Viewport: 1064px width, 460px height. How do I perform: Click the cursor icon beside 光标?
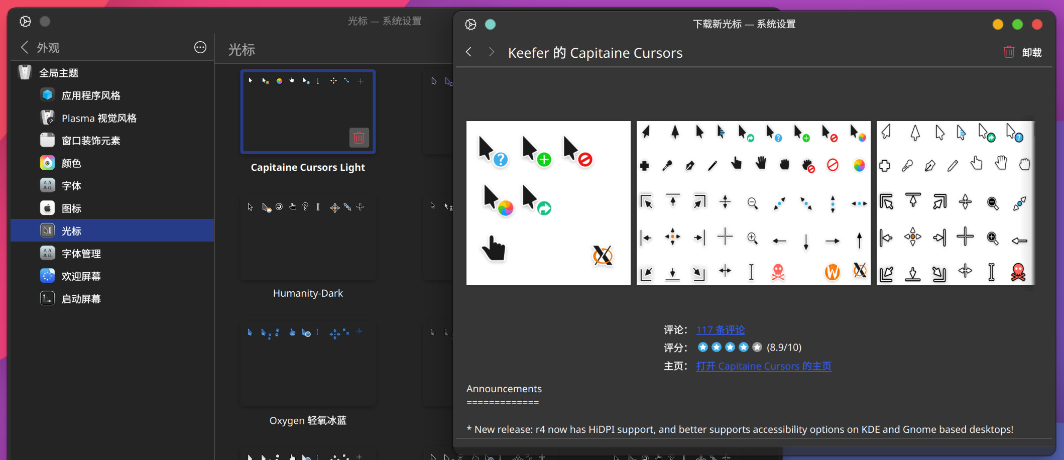click(47, 231)
